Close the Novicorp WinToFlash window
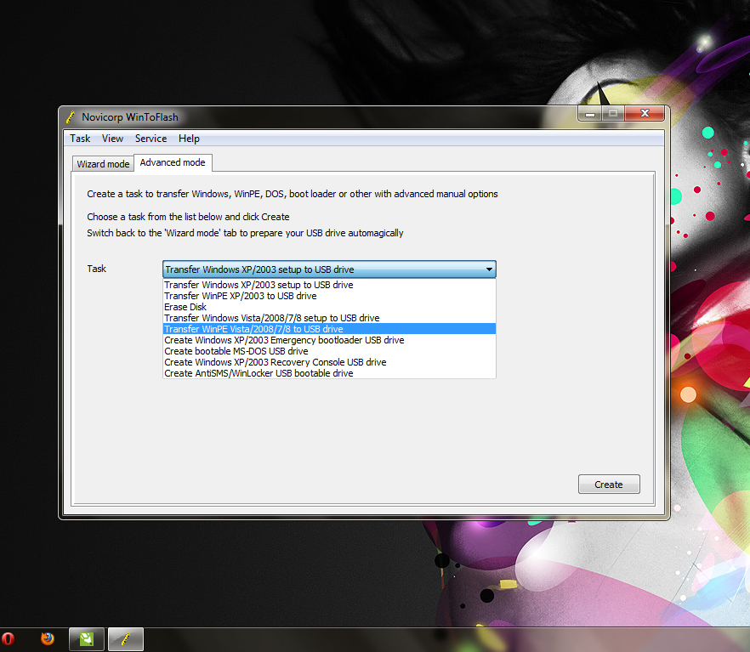Screen dimensions: 750x652 645,113
